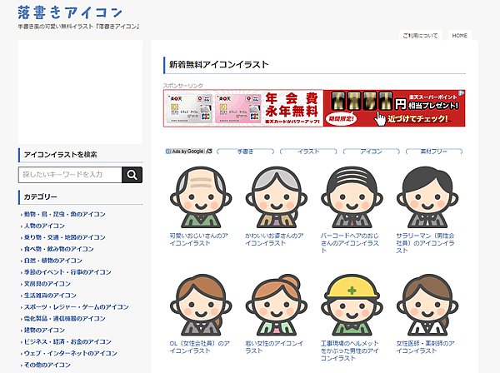Open the young woman with bun icon
This screenshot has width=500, height=373.
(x=277, y=305)
